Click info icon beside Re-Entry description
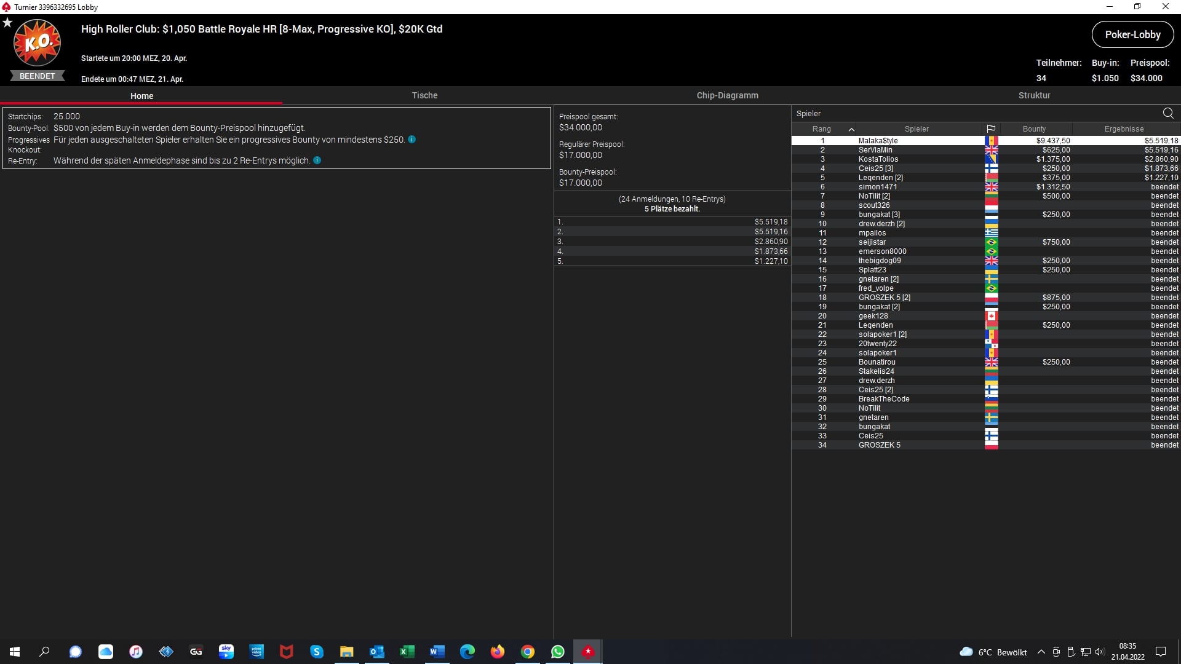Screen dimensions: 1181x664 (x=317, y=160)
